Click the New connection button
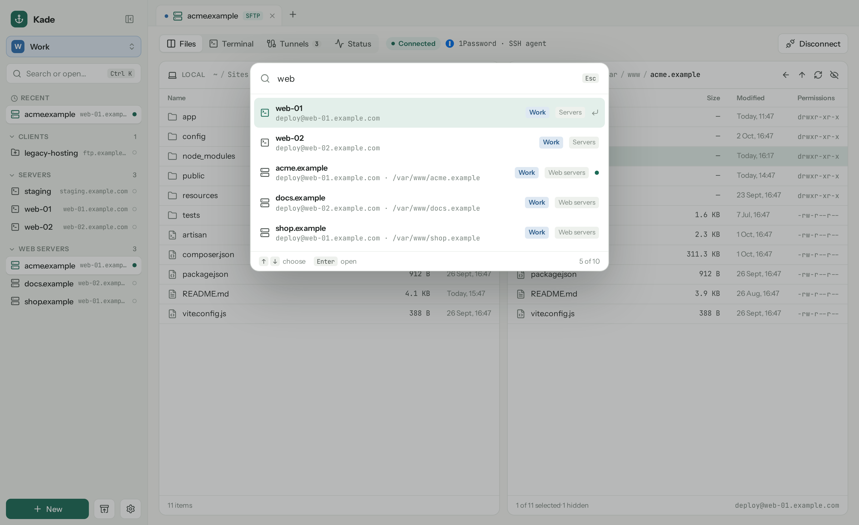Image resolution: width=859 pixels, height=525 pixels. [47, 509]
